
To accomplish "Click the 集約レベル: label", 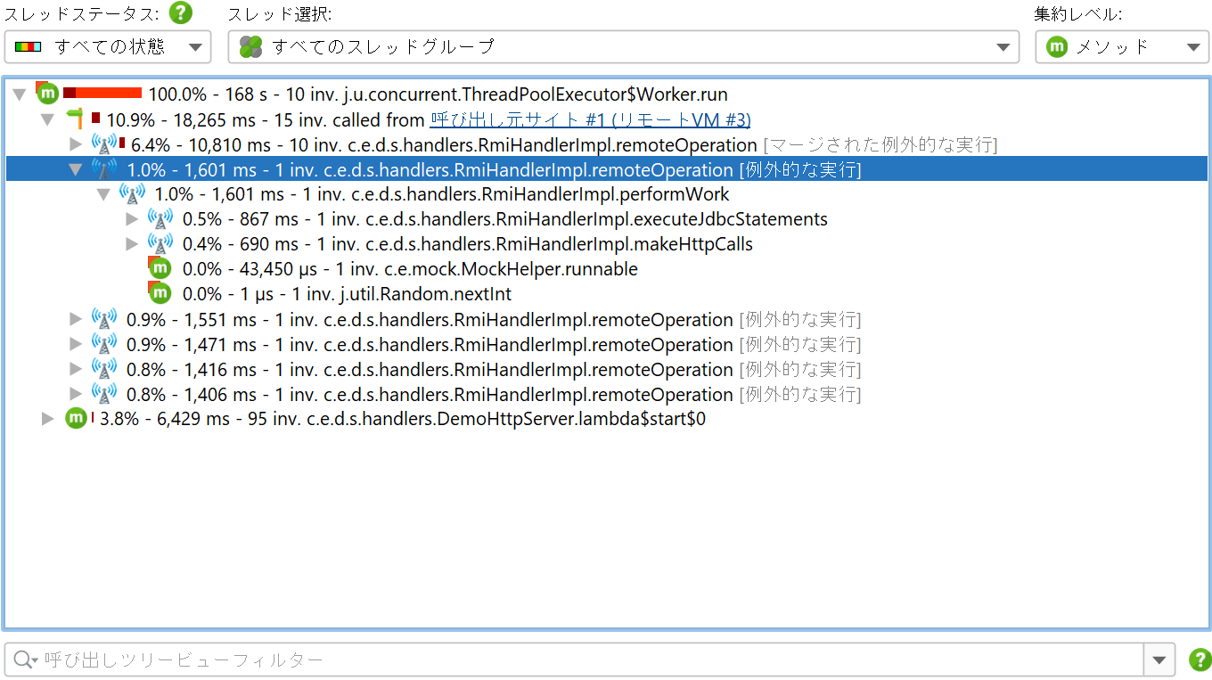I will coord(1078,14).
